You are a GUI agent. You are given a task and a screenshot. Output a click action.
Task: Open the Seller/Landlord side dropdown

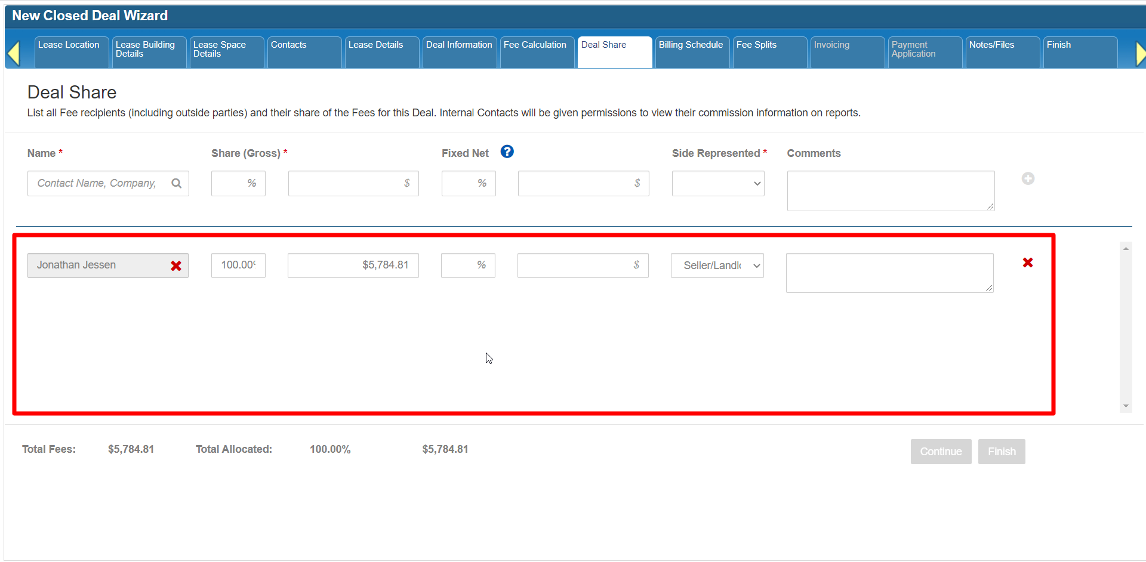tap(717, 265)
